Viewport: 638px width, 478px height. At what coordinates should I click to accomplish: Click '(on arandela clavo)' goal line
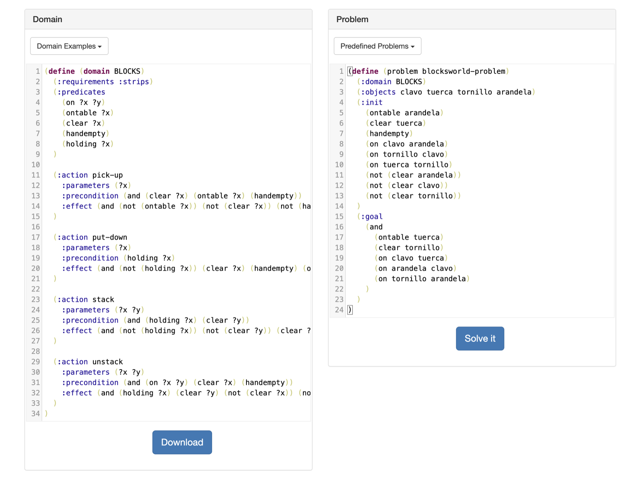click(415, 268)
